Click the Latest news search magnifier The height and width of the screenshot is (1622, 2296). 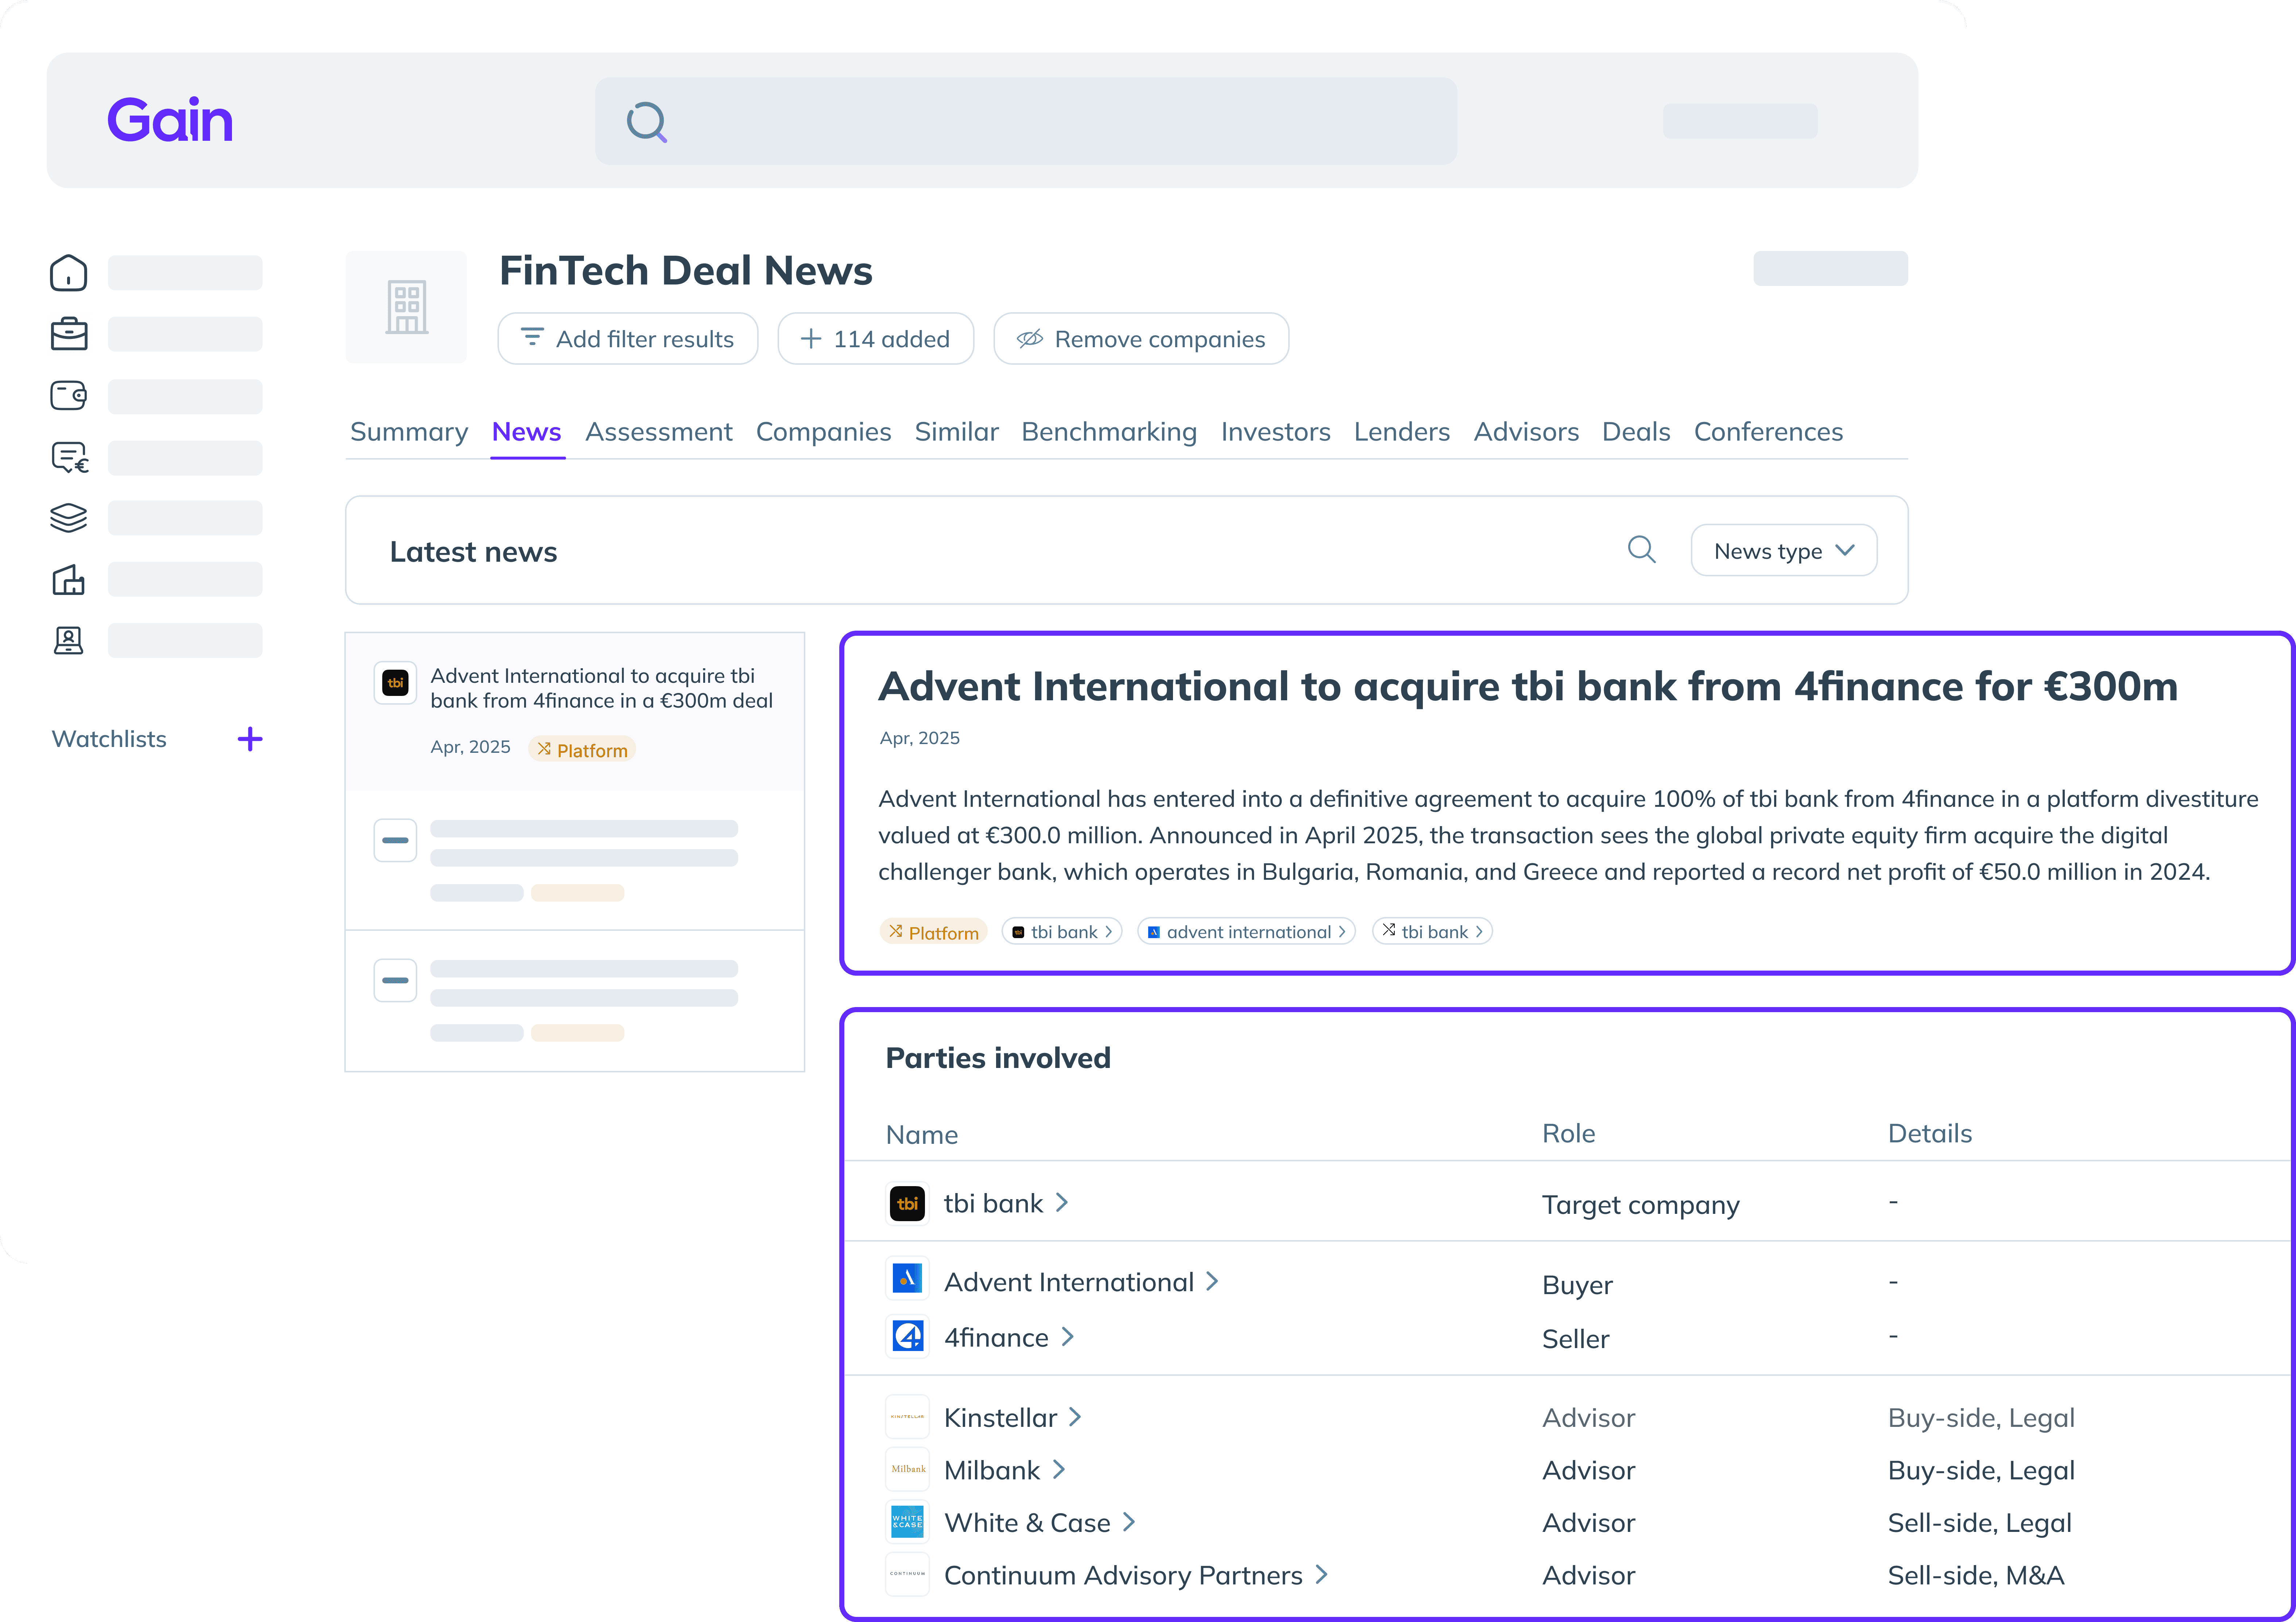pos(1641,550)
